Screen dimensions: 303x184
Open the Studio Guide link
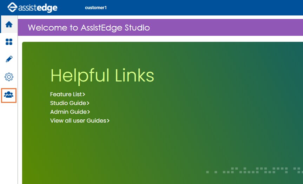click(70, 103)
